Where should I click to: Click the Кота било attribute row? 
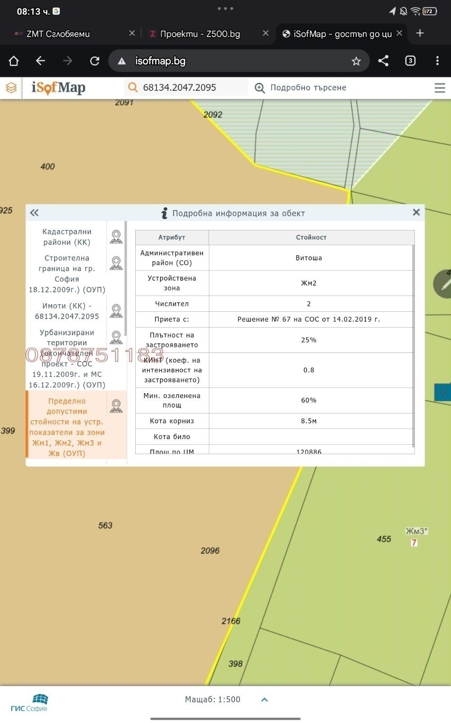274,437
